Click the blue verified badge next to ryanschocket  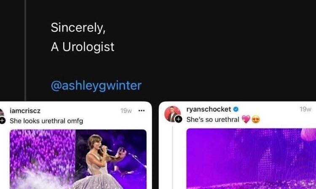click(x=236, y=109)
